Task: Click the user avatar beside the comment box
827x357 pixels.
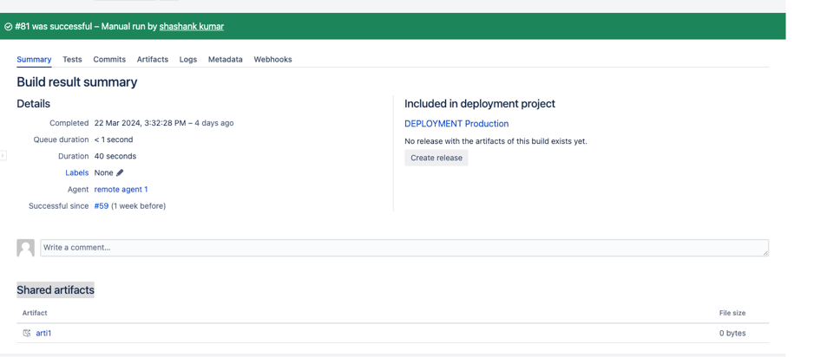Action: click(26, 248)
